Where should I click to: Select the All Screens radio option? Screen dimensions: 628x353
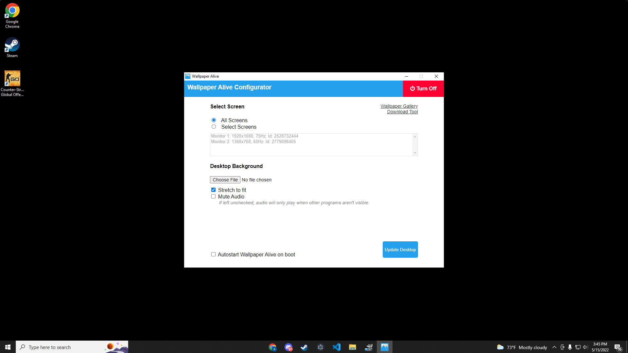point(214,120)
